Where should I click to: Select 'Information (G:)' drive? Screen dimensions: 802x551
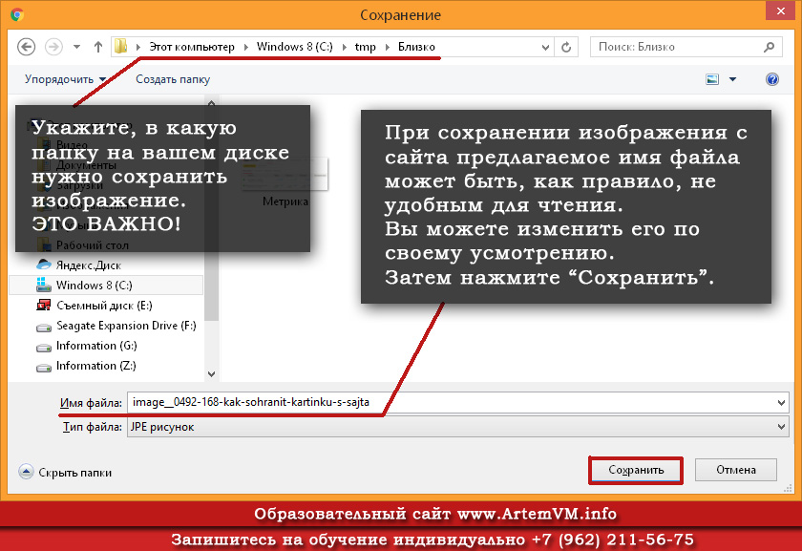[x=96, y=346]
